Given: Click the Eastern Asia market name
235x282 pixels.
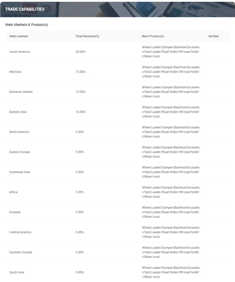Looking at the screenshot, I should (x=18, y=112).
